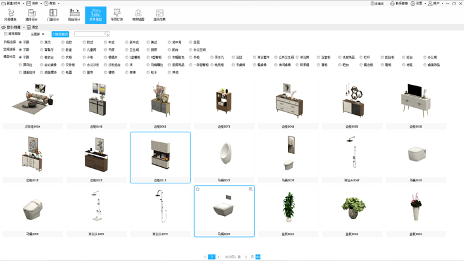The image size is (464, 261).
Task: Open the 帮助 menu
Action: (51, 3)
